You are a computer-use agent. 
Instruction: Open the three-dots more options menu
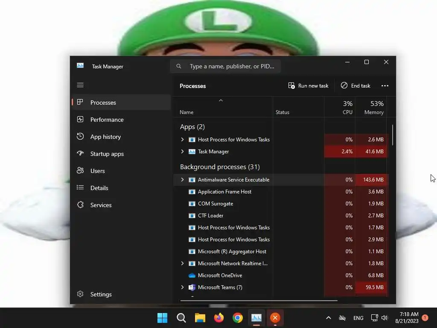[x=385, y=85]
